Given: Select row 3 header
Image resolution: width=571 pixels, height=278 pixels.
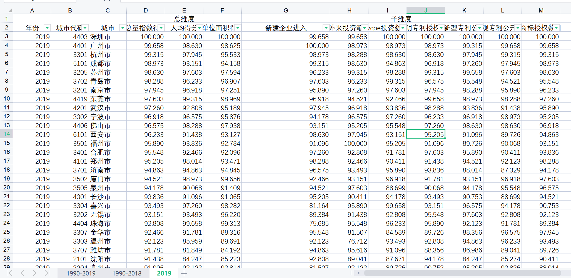Looking at the screenshot, I should click(7, 36).
